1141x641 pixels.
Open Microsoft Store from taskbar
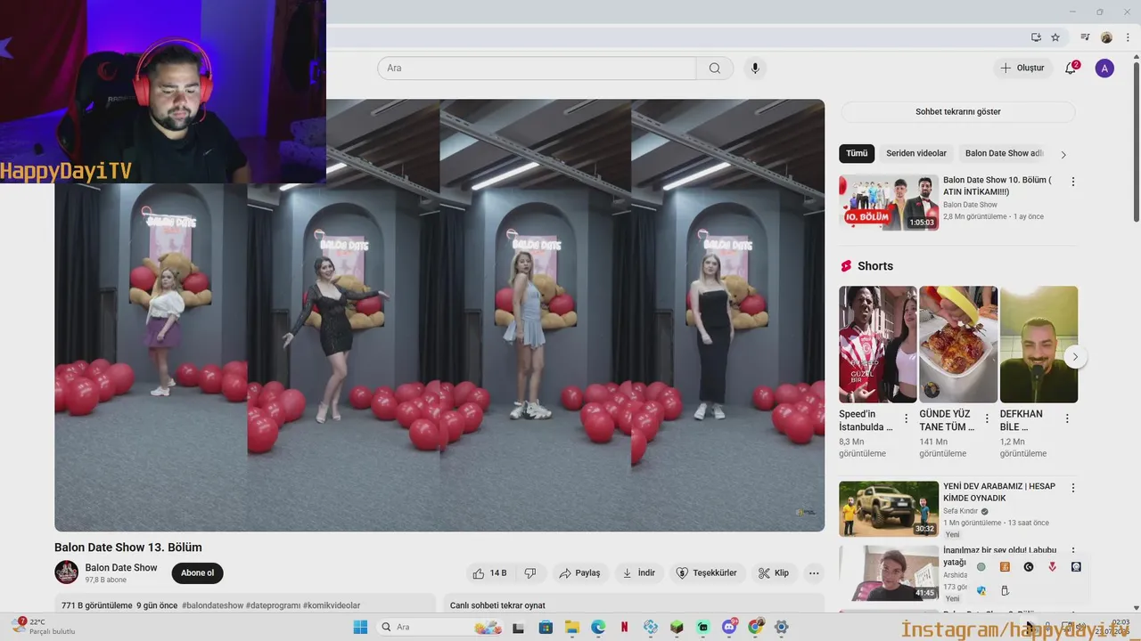(546, 627)
